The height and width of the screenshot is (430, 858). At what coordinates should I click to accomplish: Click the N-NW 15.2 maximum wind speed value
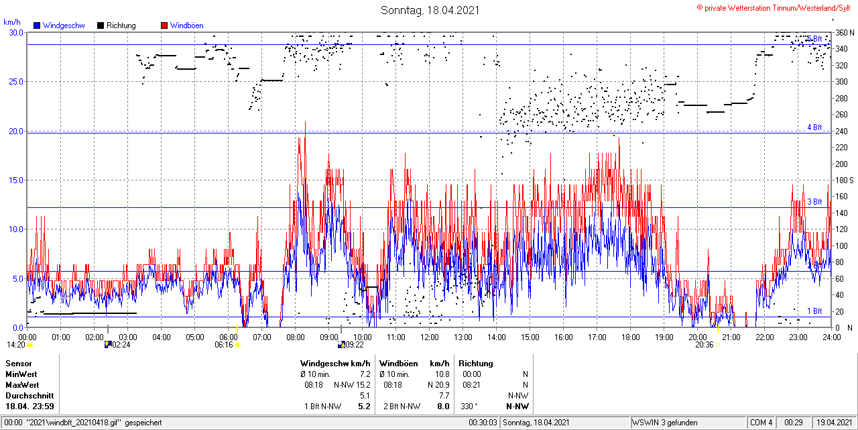[x=352, y=385]
